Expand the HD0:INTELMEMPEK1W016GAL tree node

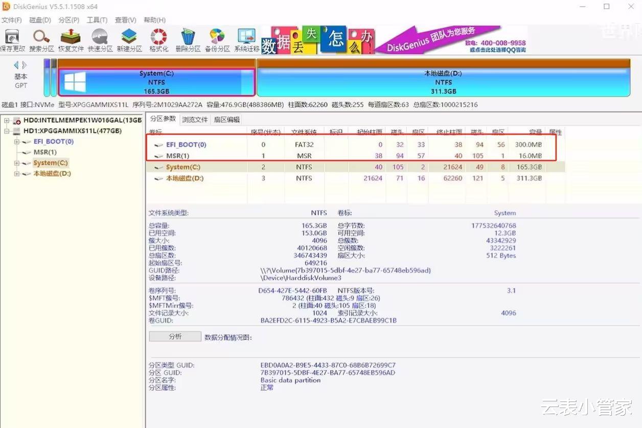[x=7, y=121]
